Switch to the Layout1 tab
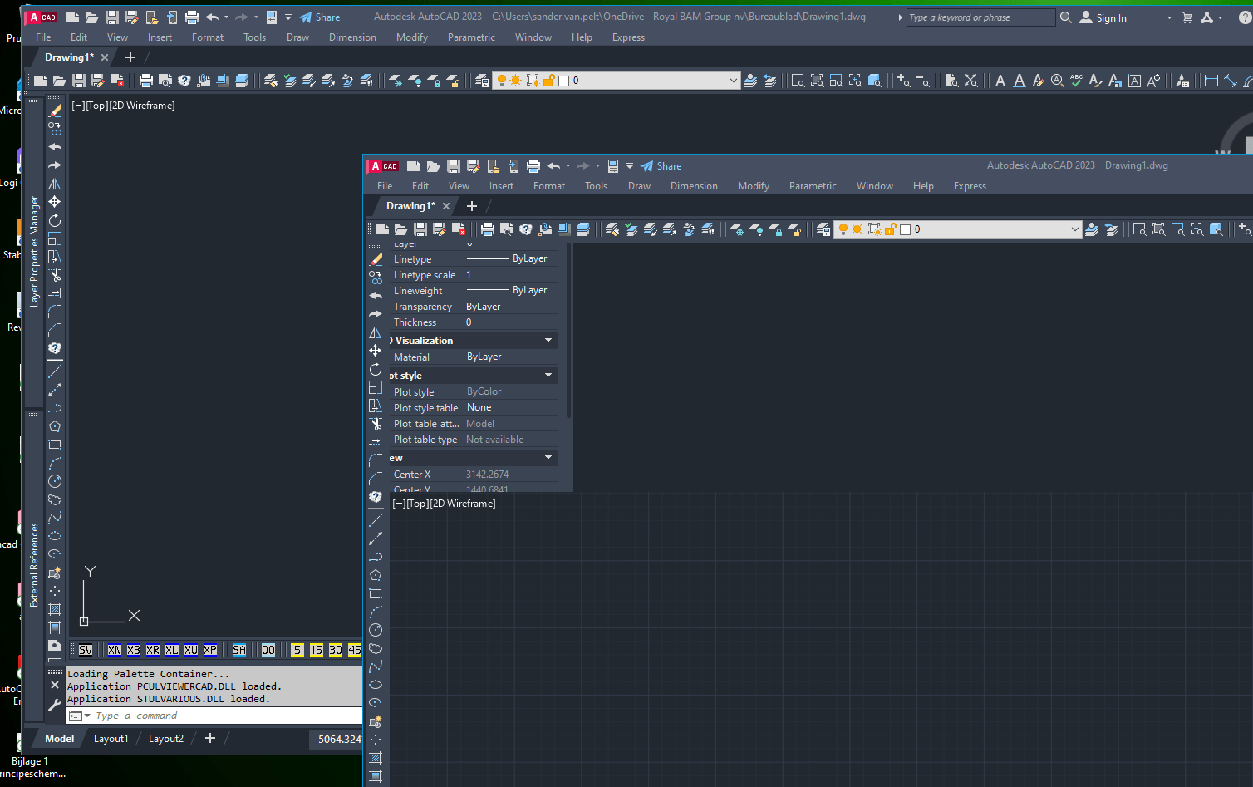The height and width of the screenshot is (787, 1253). coord(111,739)
